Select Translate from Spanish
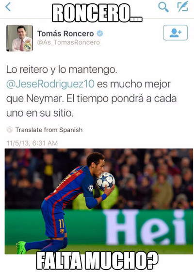 tap(49, 130)
